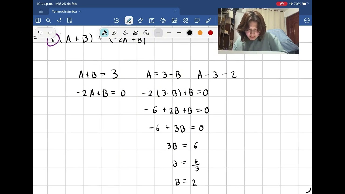Image resolution: width=345 pixels, height=194 pixels.
Task: Select the Pen tool in top toolbar
Action: click(x=129, y=20)
